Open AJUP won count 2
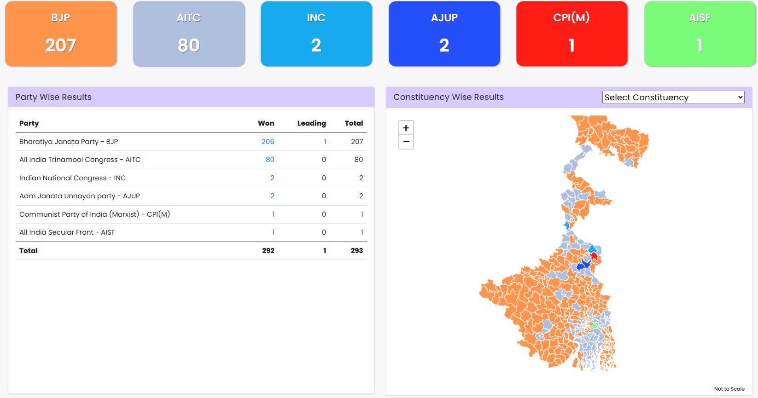758x398 pixels. [272, 196]
